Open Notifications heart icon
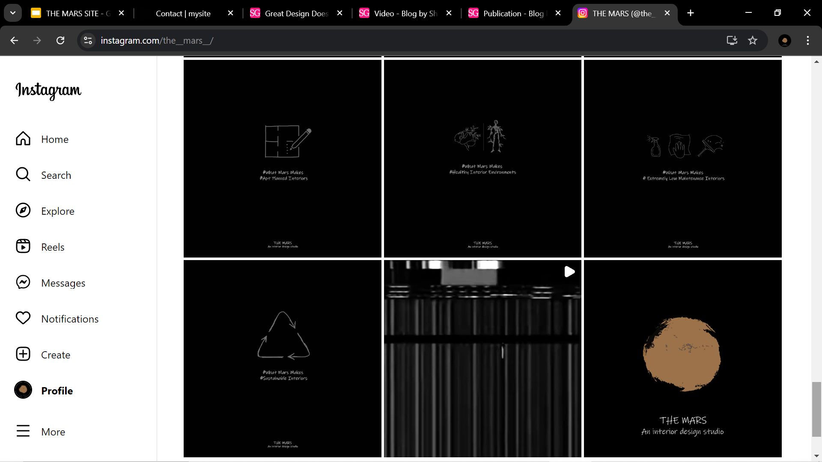822x462 pixels. (23, 319)
